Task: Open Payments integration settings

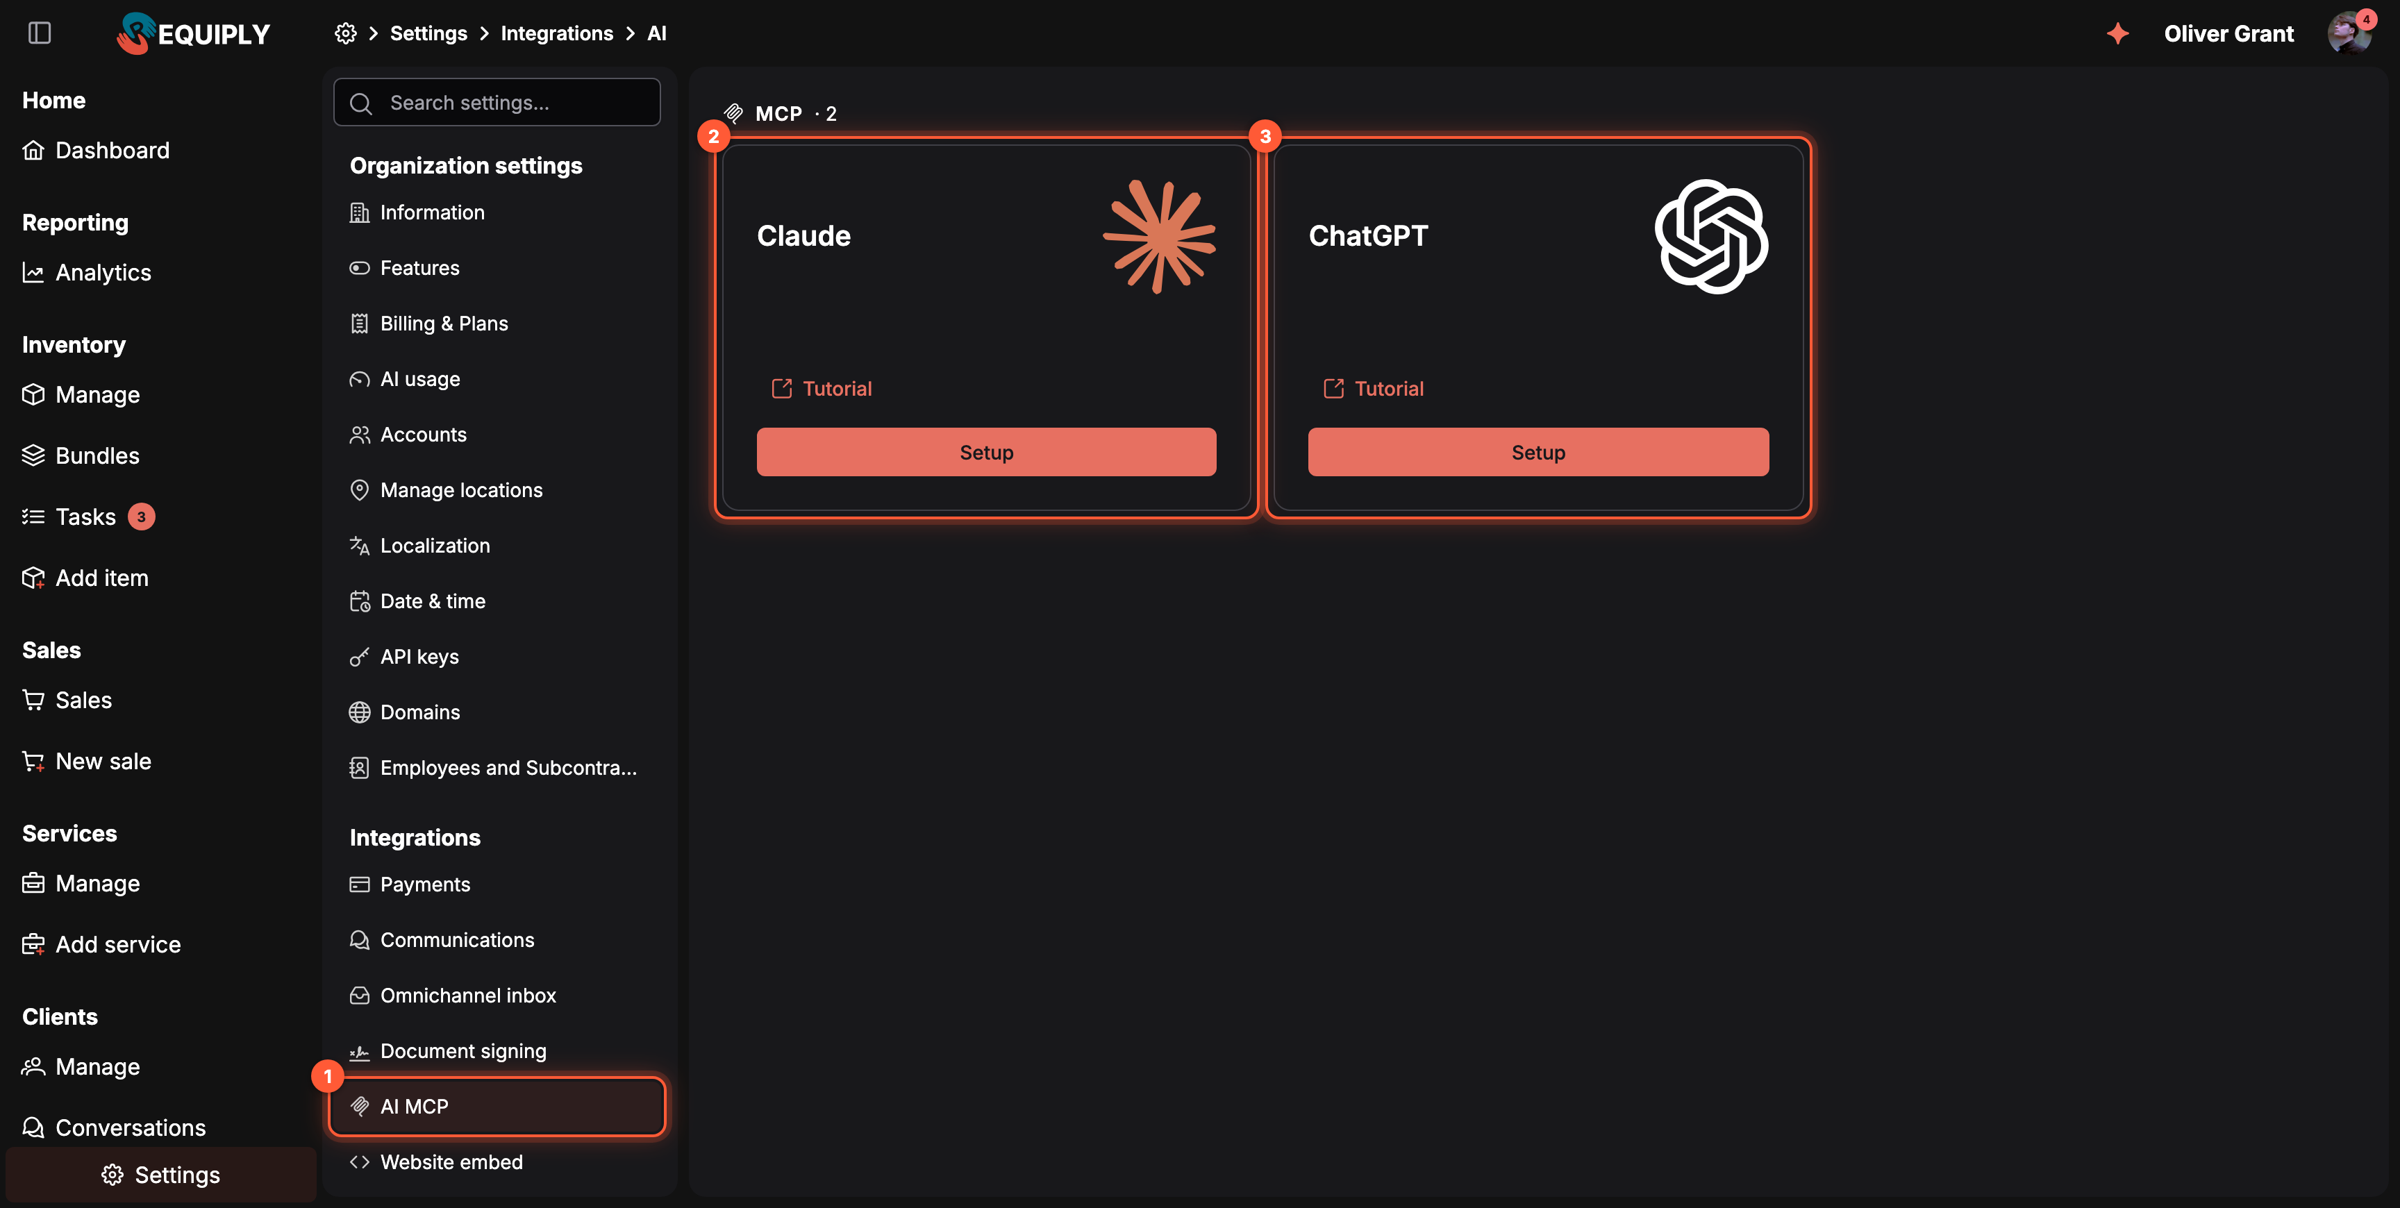Action: (410, 884)
